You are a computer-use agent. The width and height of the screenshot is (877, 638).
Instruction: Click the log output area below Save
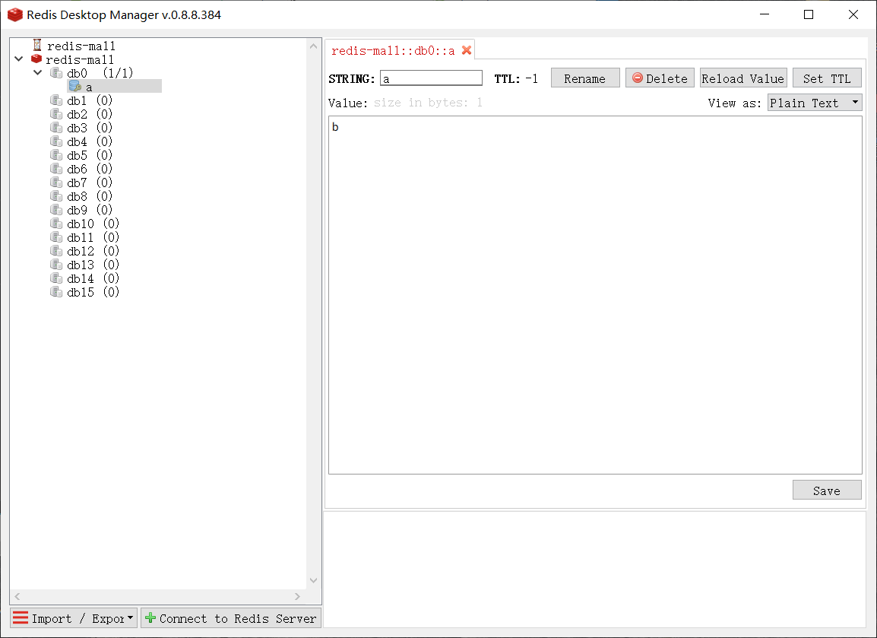[594, 569]
